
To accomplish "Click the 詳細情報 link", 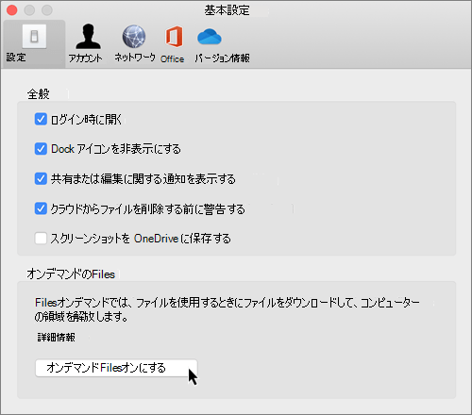I will [x=57, y=338].
